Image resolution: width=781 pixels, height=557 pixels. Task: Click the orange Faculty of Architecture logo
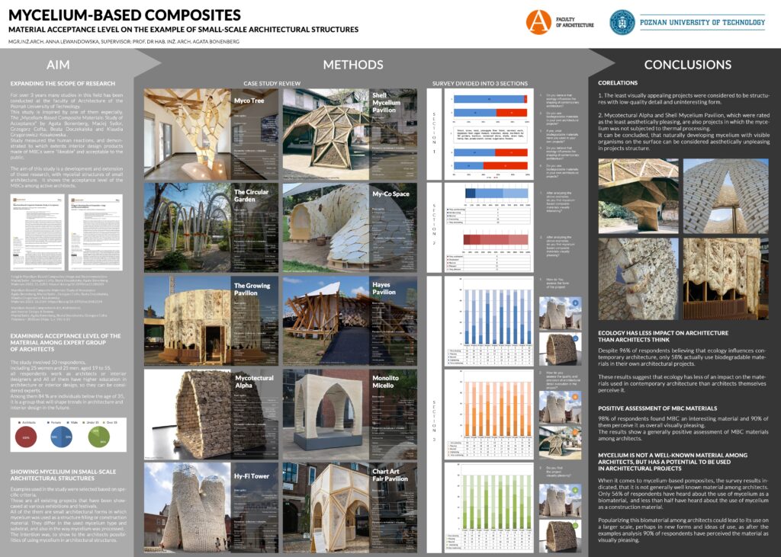pos(539,21)
